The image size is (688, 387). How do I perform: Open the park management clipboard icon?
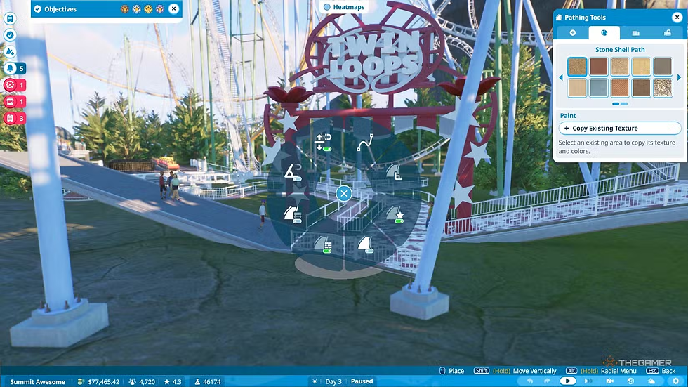[10, 18]
